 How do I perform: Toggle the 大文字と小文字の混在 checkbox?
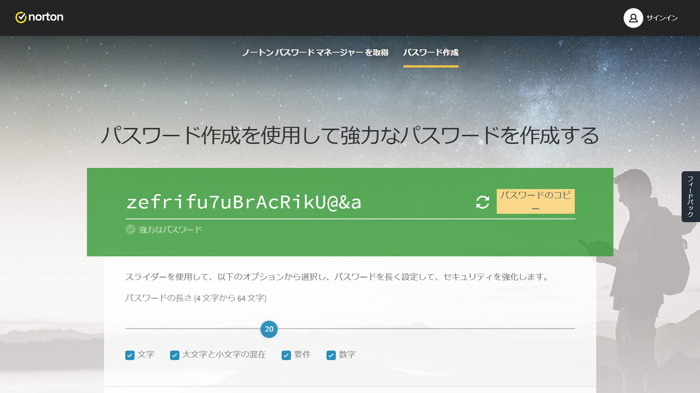point(175,355)
